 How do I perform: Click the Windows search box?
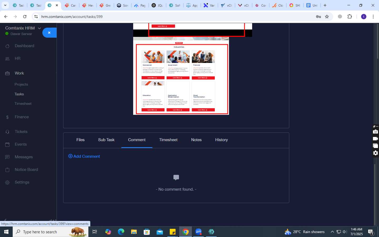(51, 232)
